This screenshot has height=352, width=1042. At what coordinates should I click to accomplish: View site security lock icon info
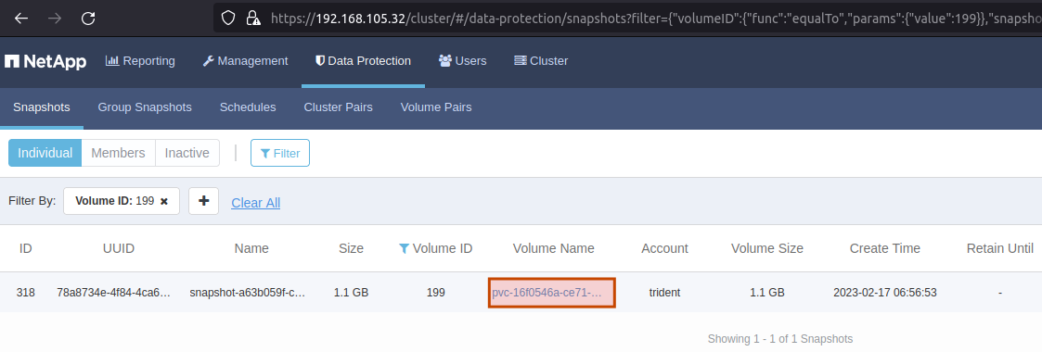click(x=252, y=18)
